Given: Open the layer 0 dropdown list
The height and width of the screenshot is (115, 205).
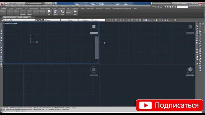Looking at the screenshot, I should click(x=19, y=20).
